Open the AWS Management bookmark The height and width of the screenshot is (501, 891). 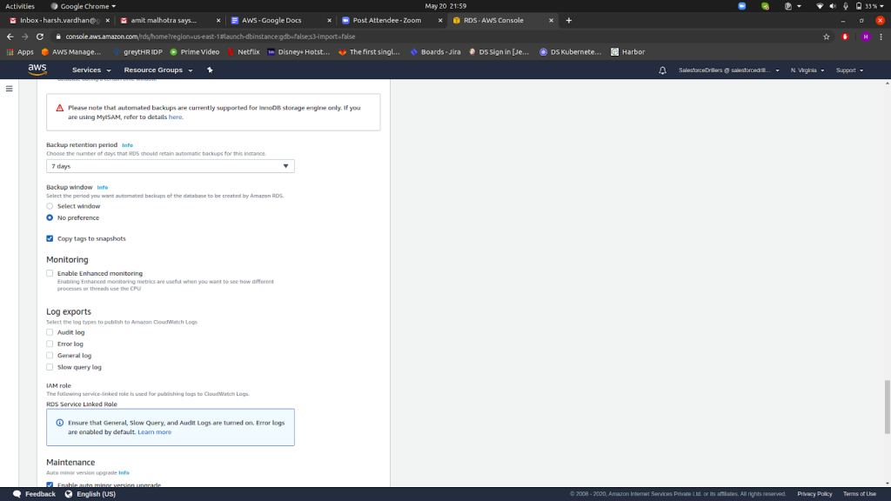click(71, 51)
